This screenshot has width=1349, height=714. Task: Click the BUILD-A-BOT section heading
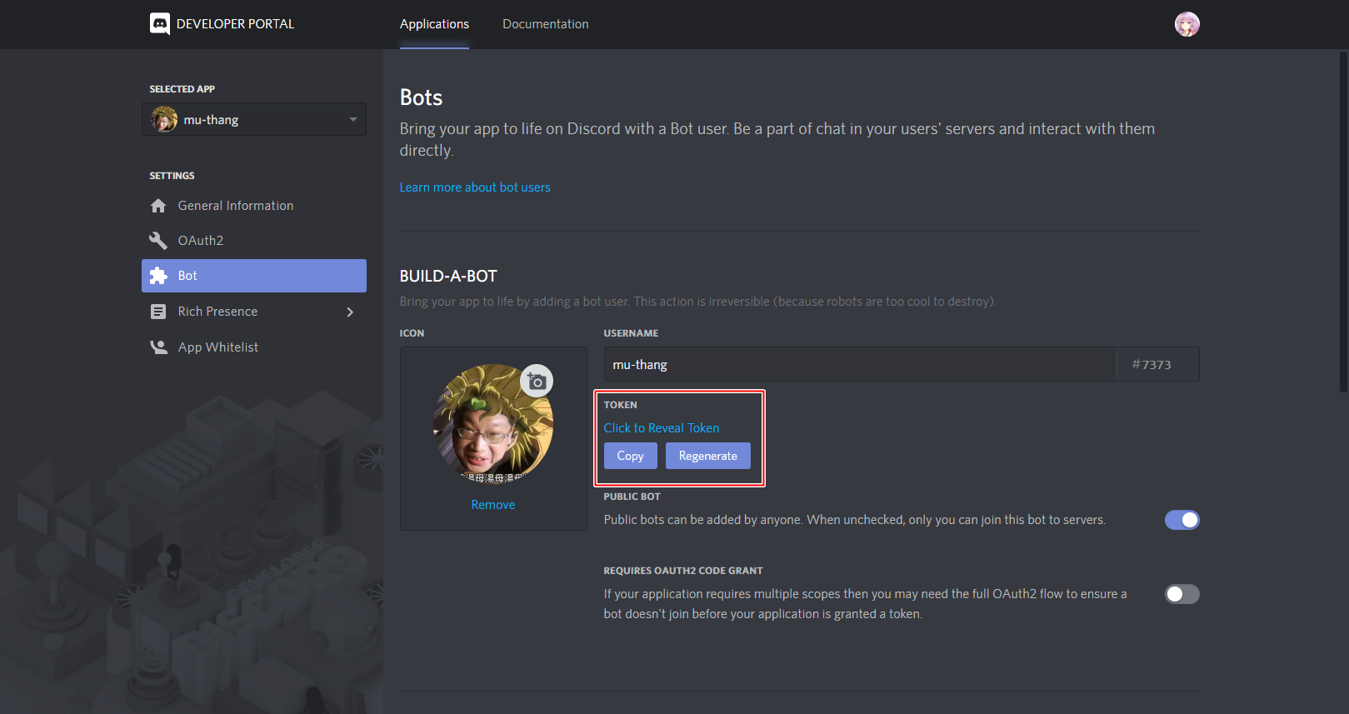[448, 277]
